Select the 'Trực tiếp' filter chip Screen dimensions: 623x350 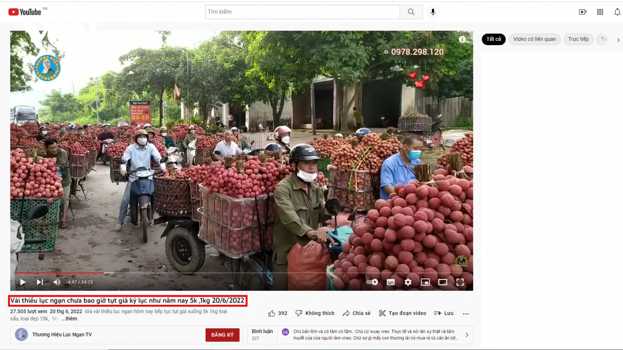(x=578, y=39)
